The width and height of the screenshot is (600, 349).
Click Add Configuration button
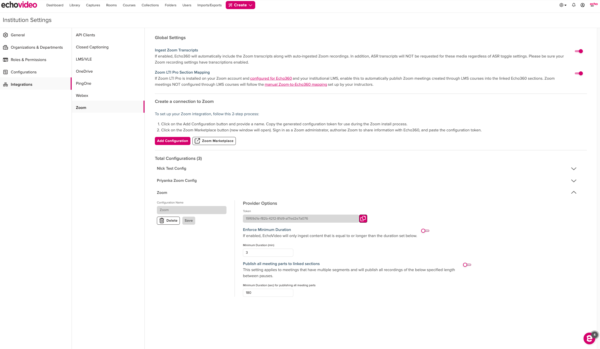click(173, 141)
